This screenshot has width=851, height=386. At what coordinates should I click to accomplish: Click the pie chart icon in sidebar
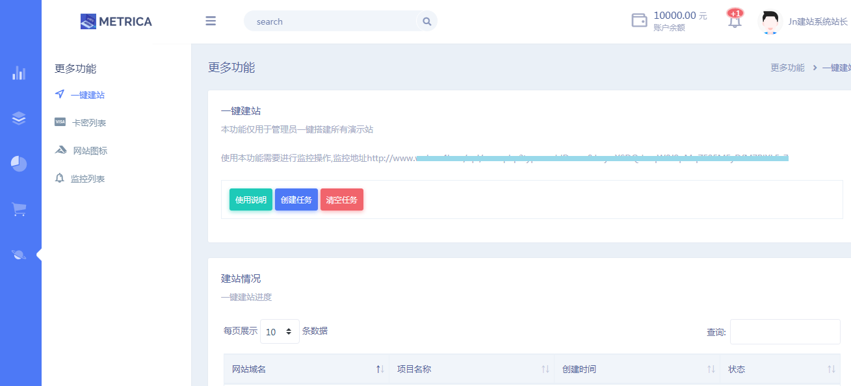[x=20, y=164]
